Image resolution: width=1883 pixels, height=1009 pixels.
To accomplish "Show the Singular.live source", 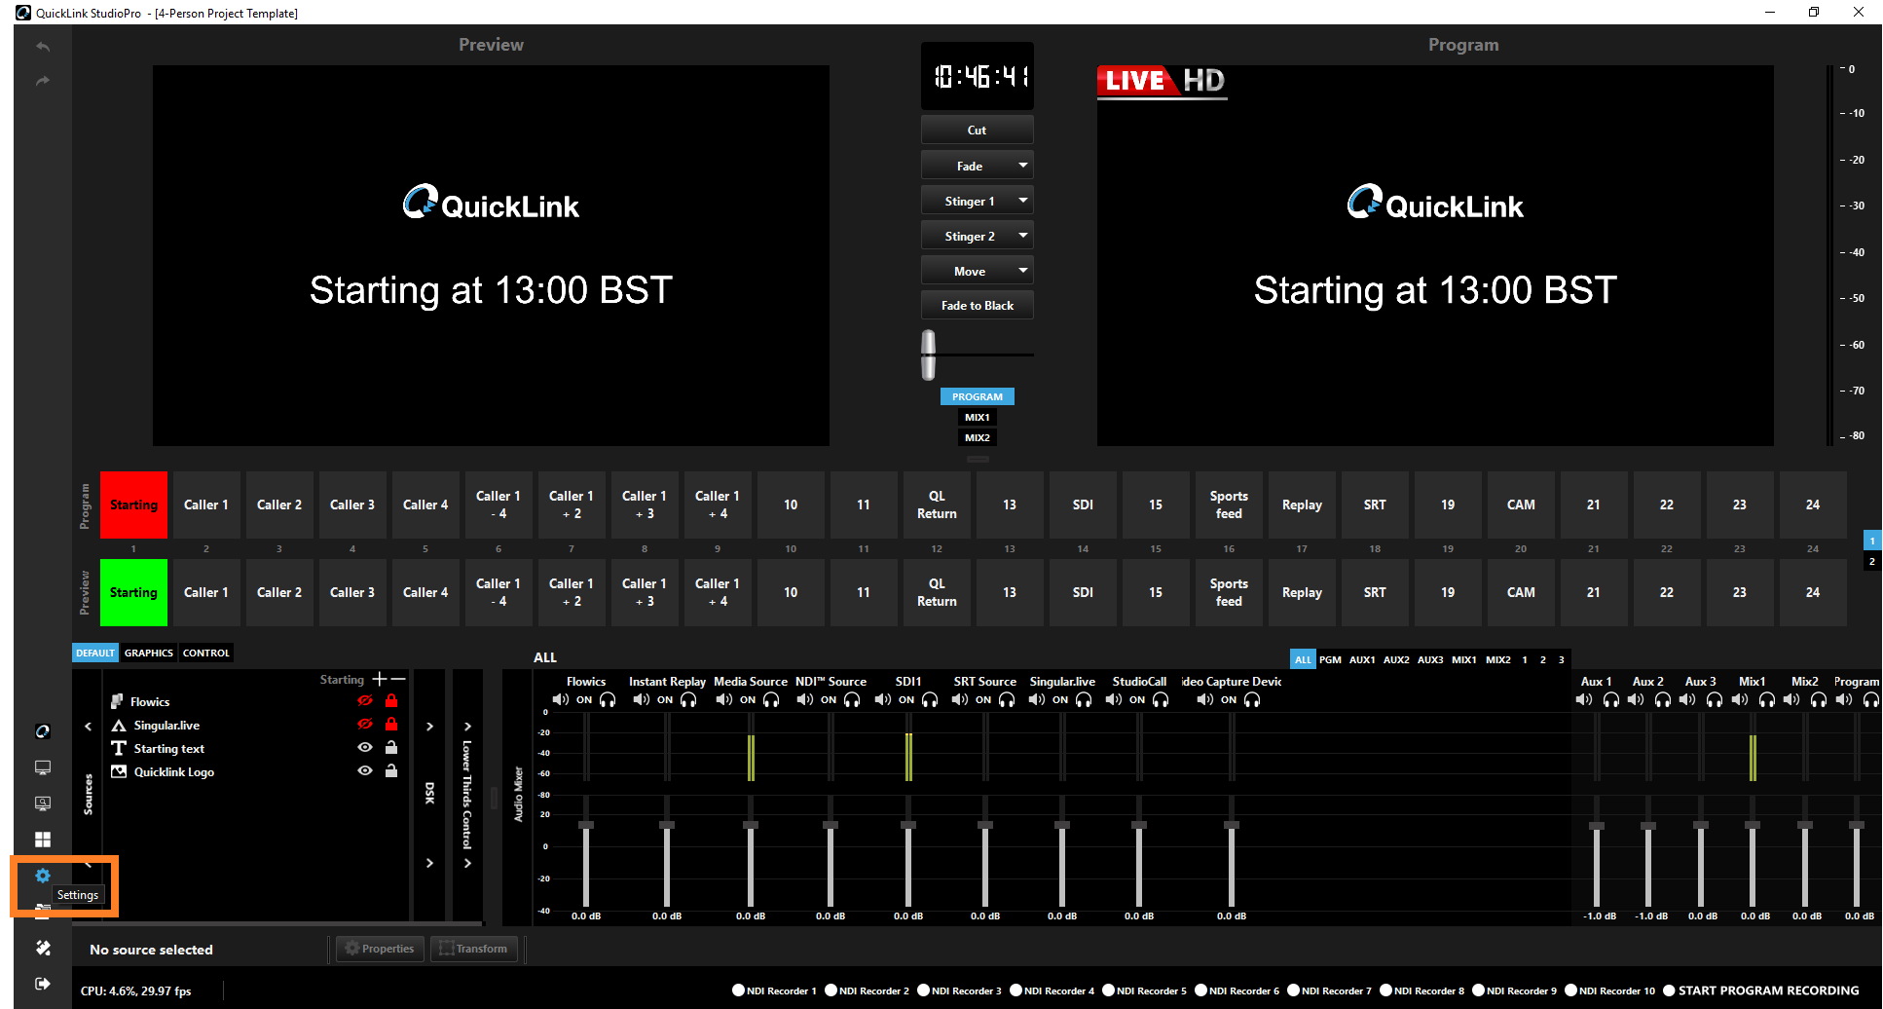I will 365,724.
